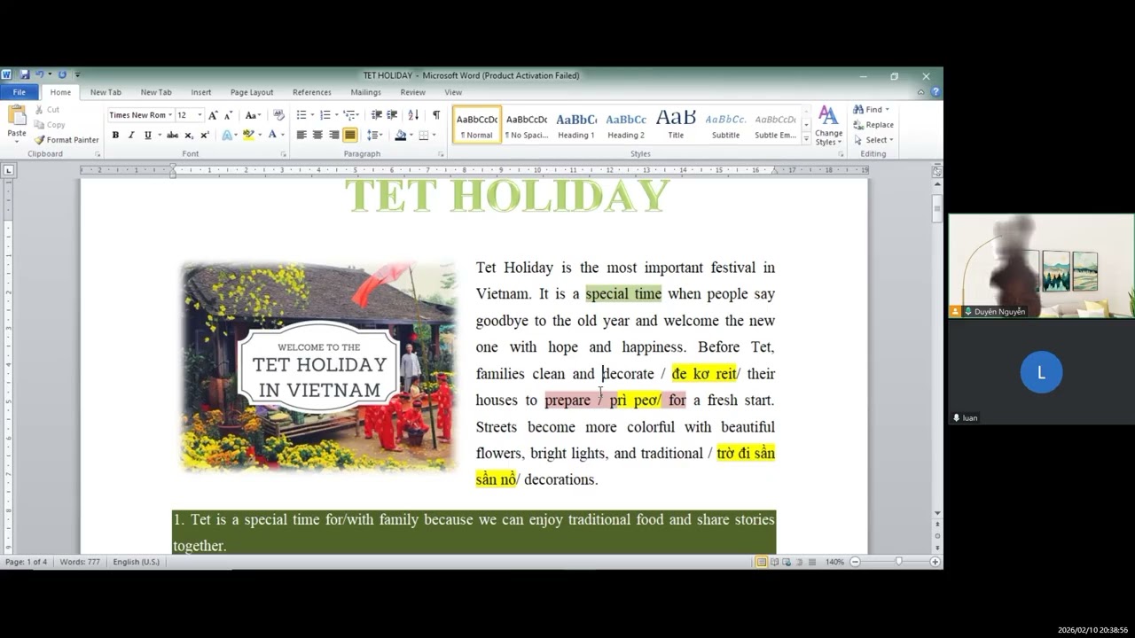Apply superscript formatting
Viewport: 1135px width, 638px height.
(205, 135)
